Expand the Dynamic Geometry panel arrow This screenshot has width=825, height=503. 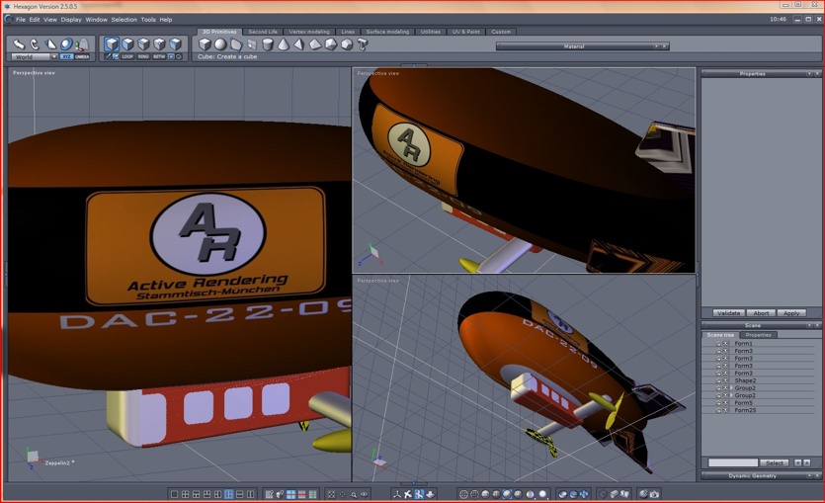click(809, 475)
